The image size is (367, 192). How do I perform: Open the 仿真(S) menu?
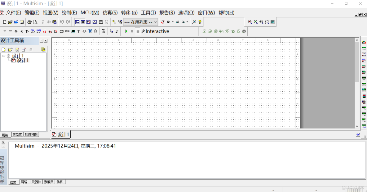coord(110,13)
